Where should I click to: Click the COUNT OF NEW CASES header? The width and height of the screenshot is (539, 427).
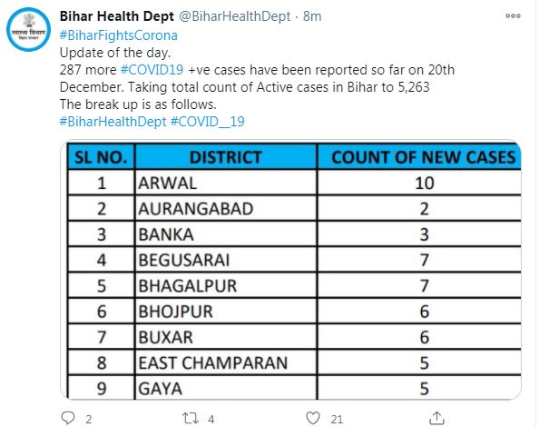point(423,157)
